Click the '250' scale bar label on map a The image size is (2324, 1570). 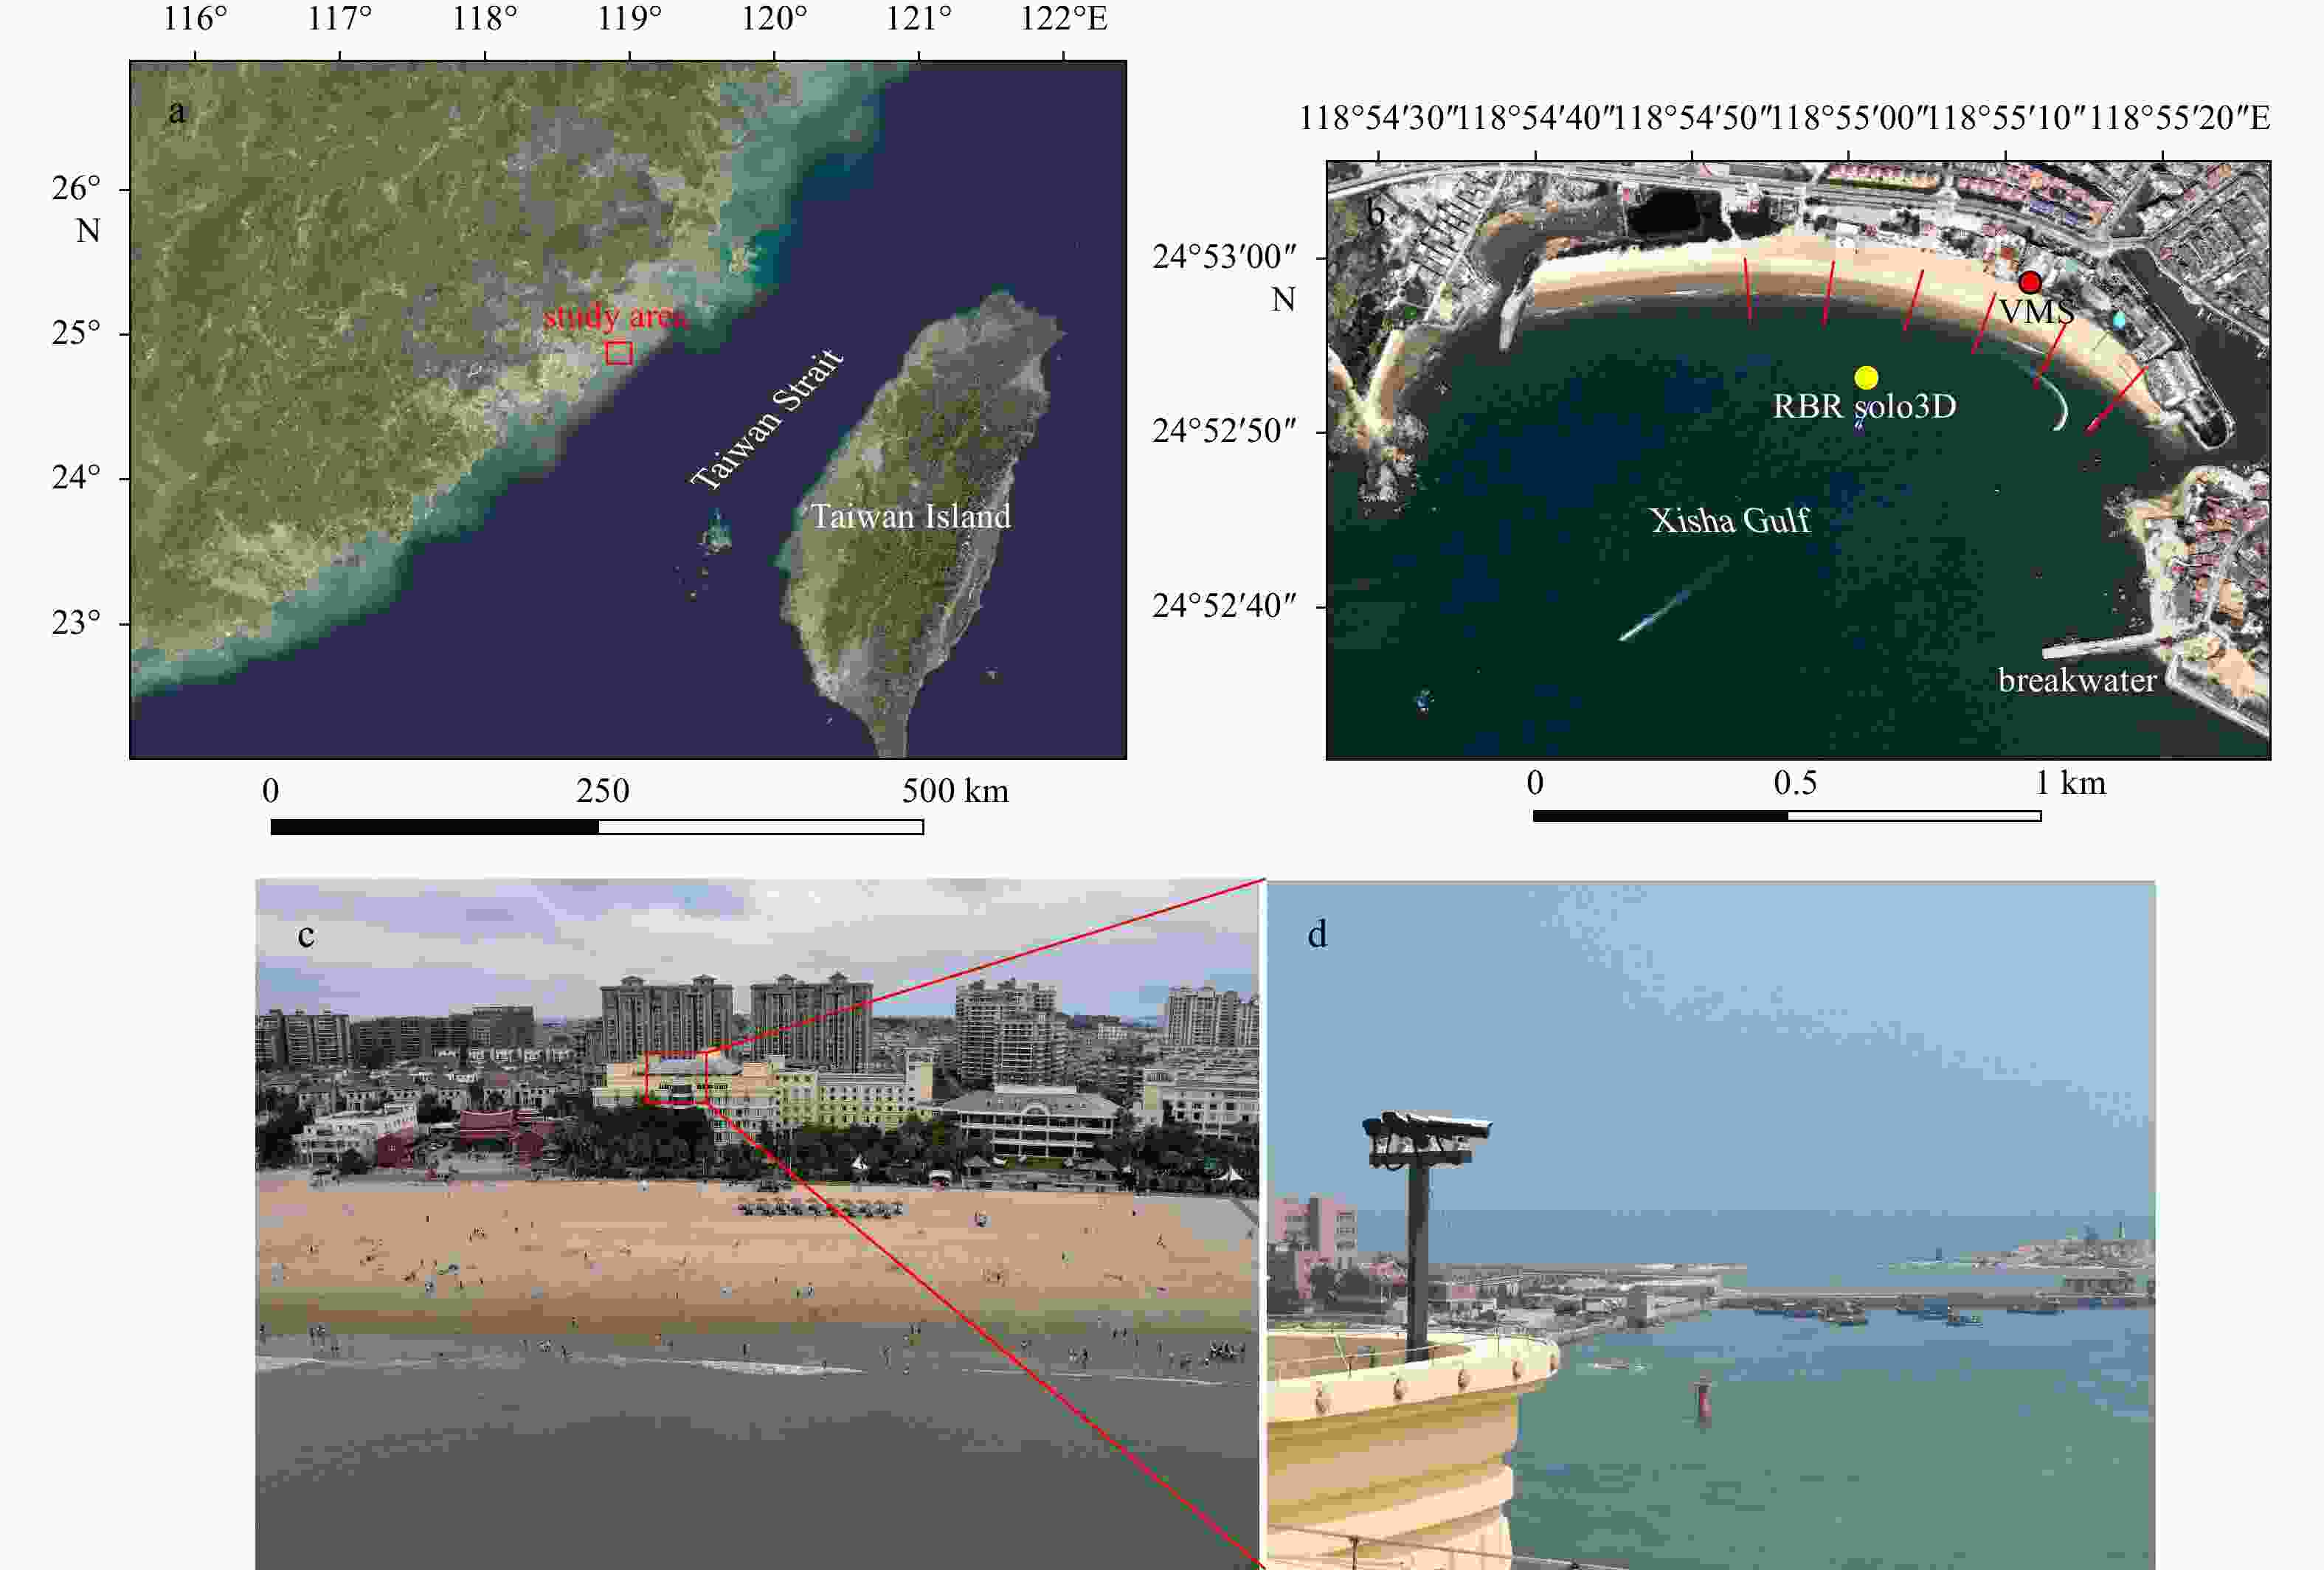602,791
